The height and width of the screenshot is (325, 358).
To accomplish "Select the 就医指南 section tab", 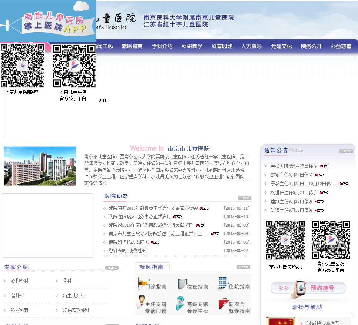I will (152, 267).
